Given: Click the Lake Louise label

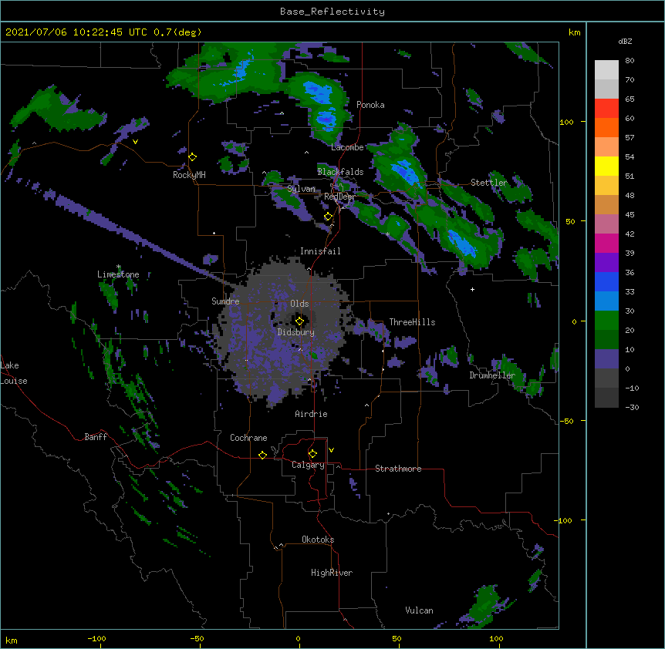Looking at the screenshot, I should [14, 373].
